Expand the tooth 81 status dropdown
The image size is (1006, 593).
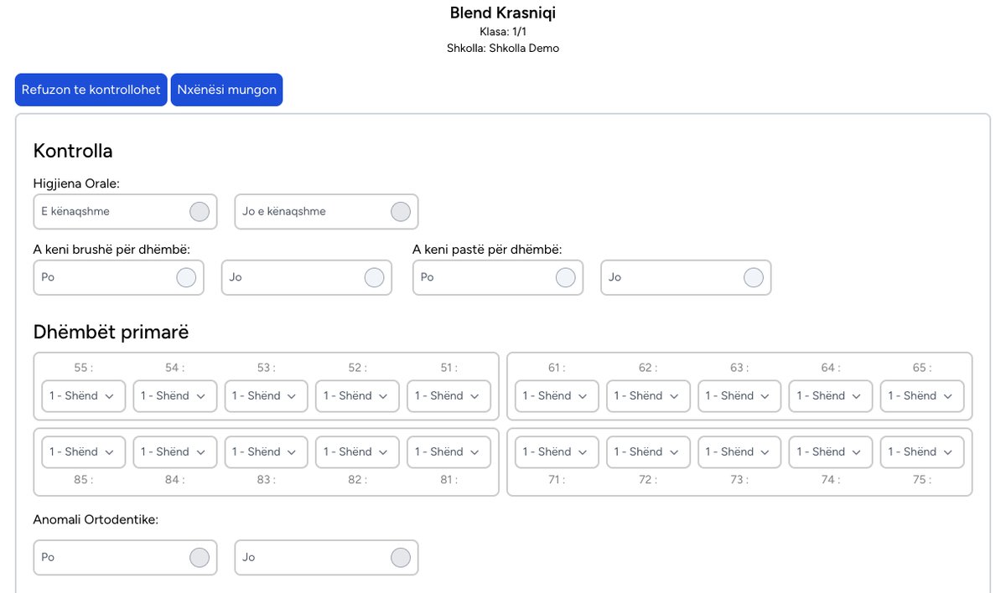[449, 452]
